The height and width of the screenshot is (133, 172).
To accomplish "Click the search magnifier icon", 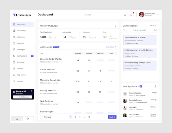I will 125,15.
